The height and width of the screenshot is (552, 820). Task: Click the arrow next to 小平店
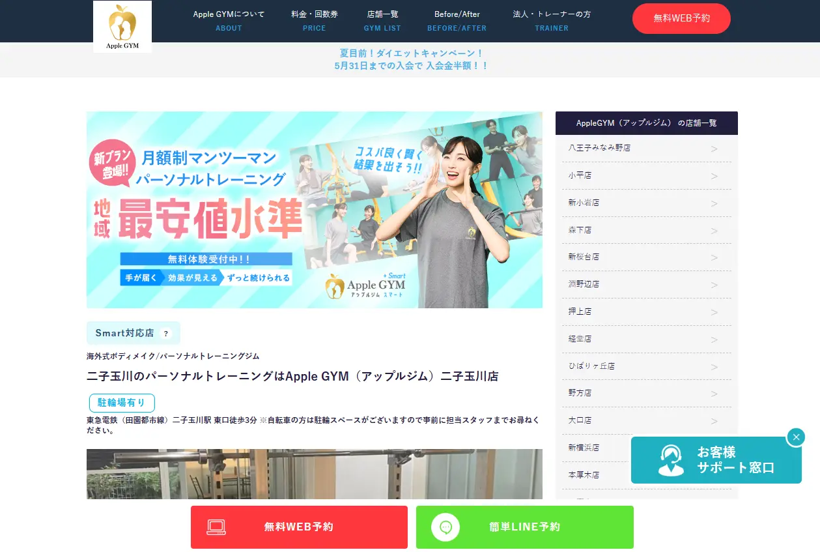tap(714, 177)
